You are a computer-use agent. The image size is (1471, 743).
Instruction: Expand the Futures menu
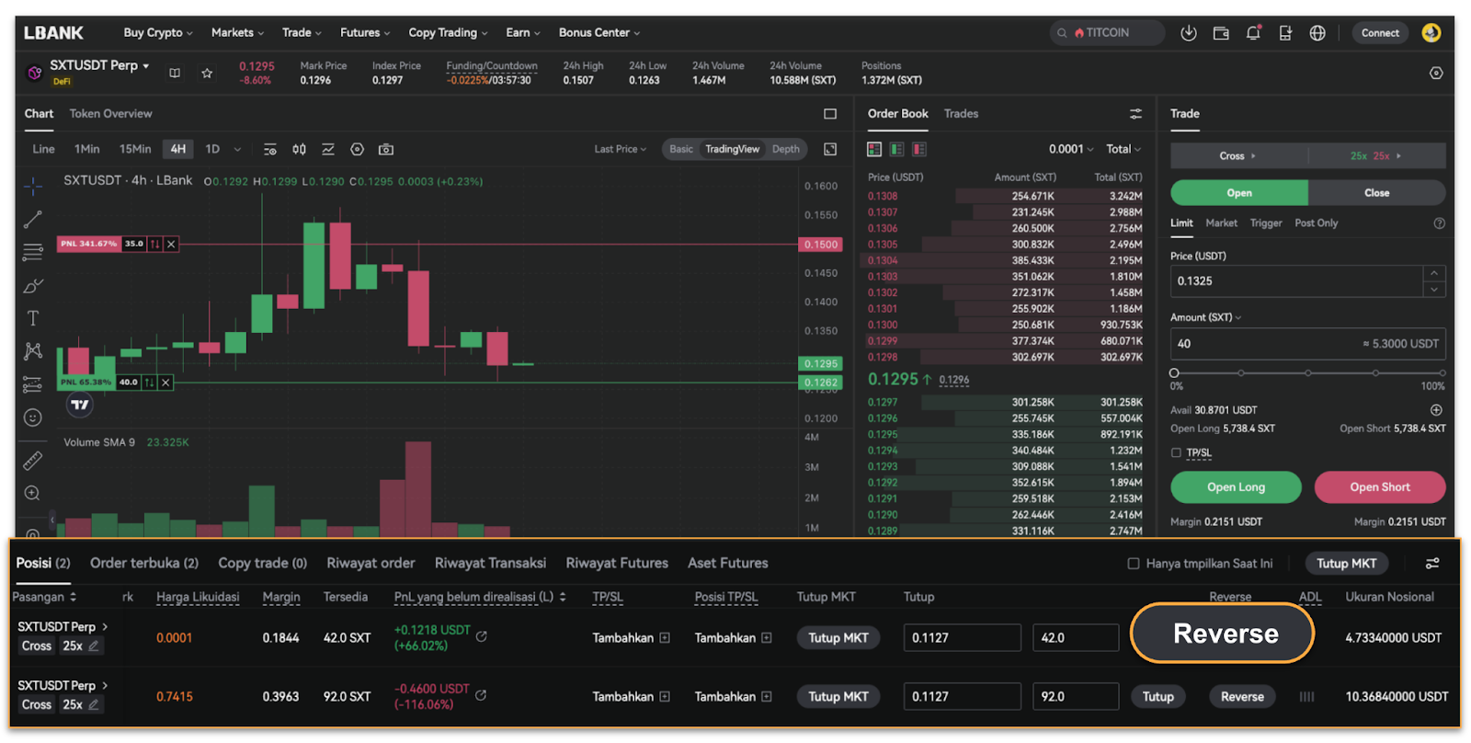[x=365, y=33]
